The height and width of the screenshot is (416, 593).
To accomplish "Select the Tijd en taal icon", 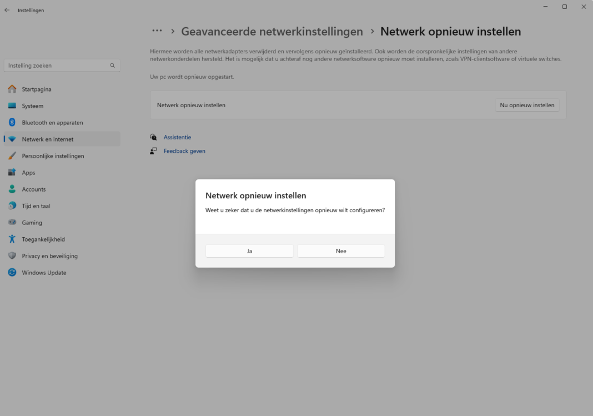I will point(12,206).
